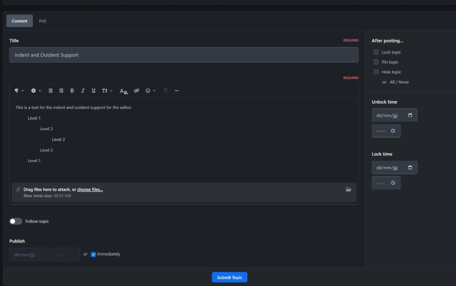Click the All link under After posting
This screenshot has height=286, width=456.
392,82
